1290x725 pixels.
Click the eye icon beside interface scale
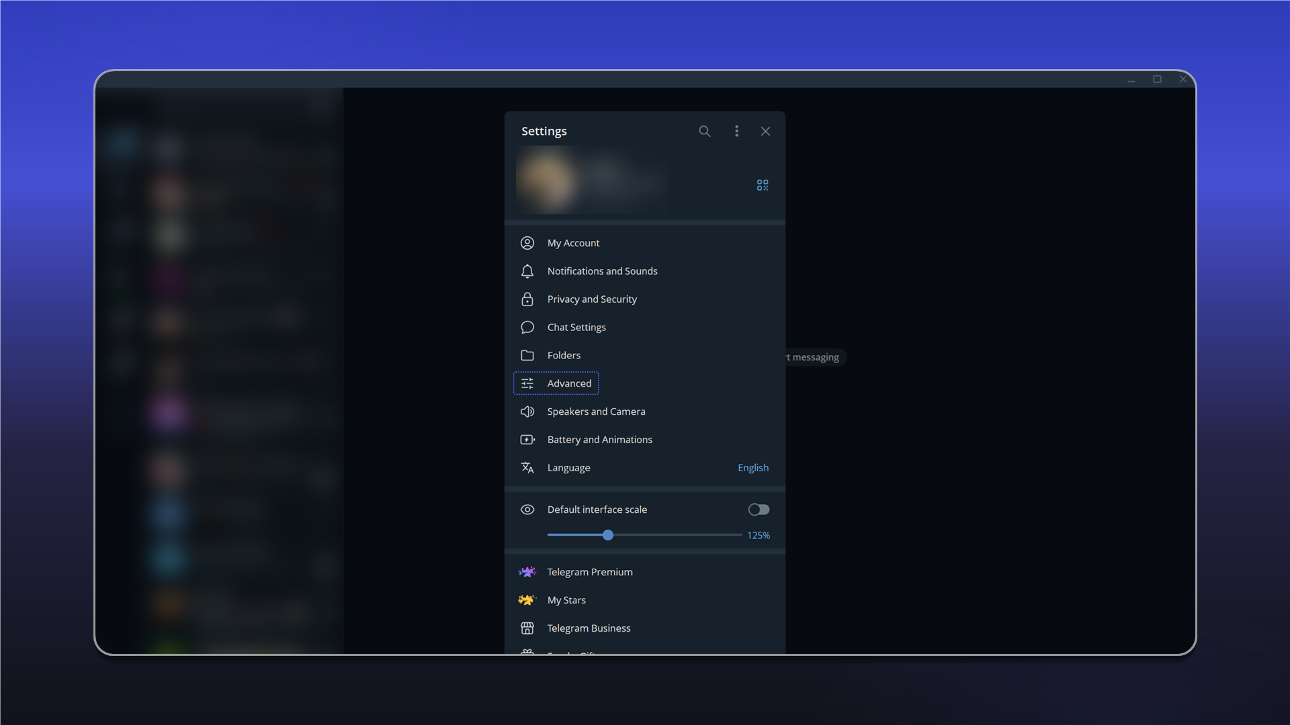[x=527, y=510]
